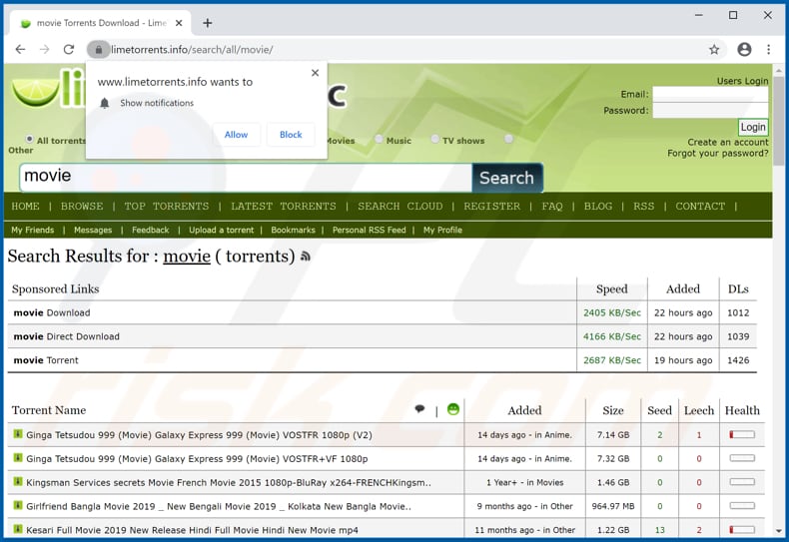
Task: Select the TV shows radio button
Action: (x=435, y=140)
